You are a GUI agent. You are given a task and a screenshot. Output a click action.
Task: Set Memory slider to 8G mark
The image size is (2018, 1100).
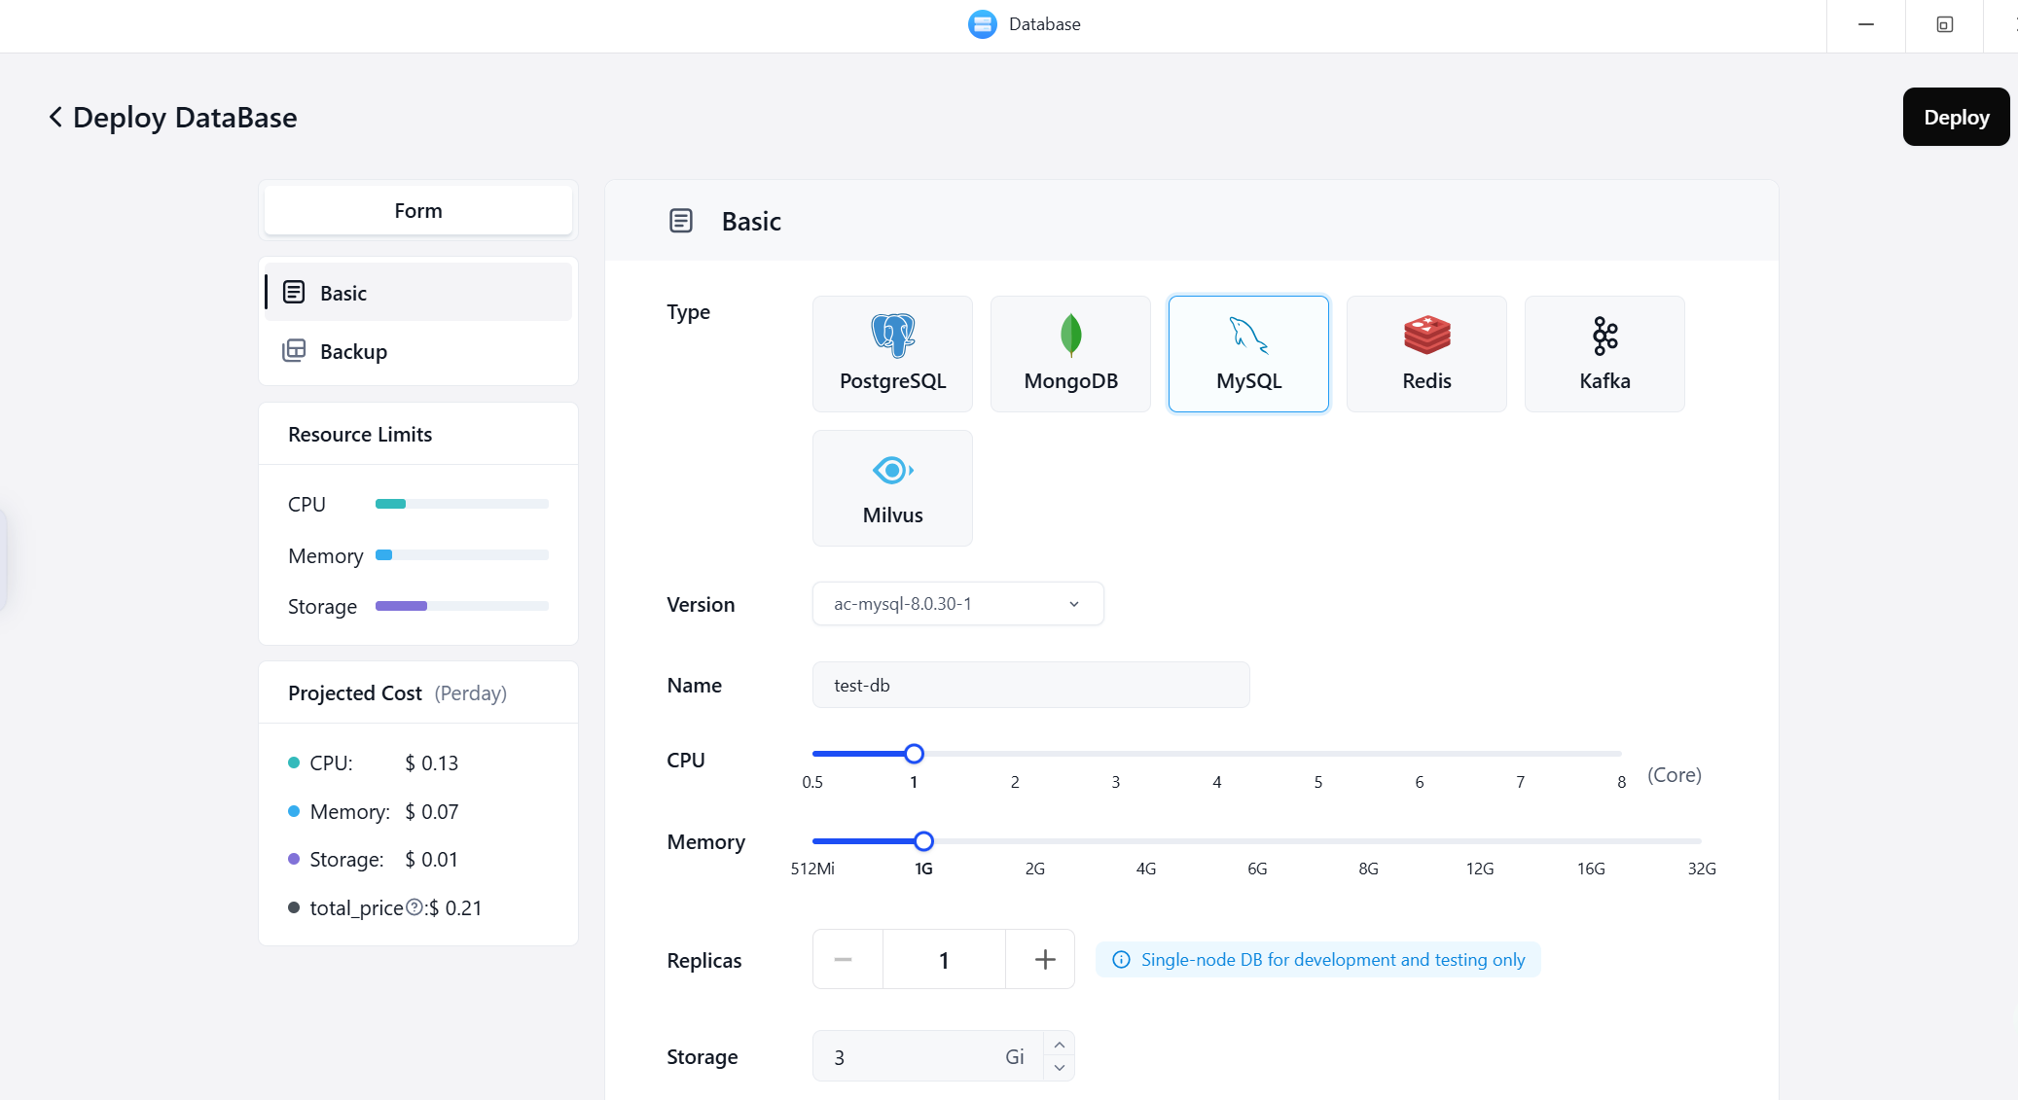coord(1368,841)
